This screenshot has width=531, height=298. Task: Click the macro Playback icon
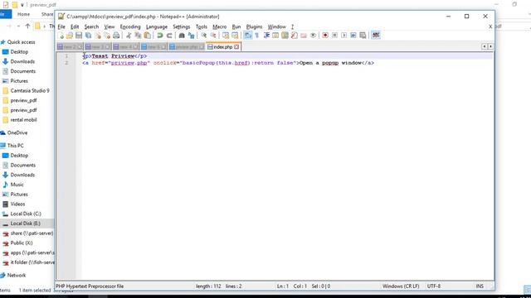pos(343,36)
